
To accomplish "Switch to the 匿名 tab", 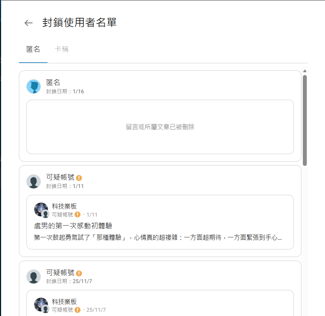I will (x=33, y=49).
